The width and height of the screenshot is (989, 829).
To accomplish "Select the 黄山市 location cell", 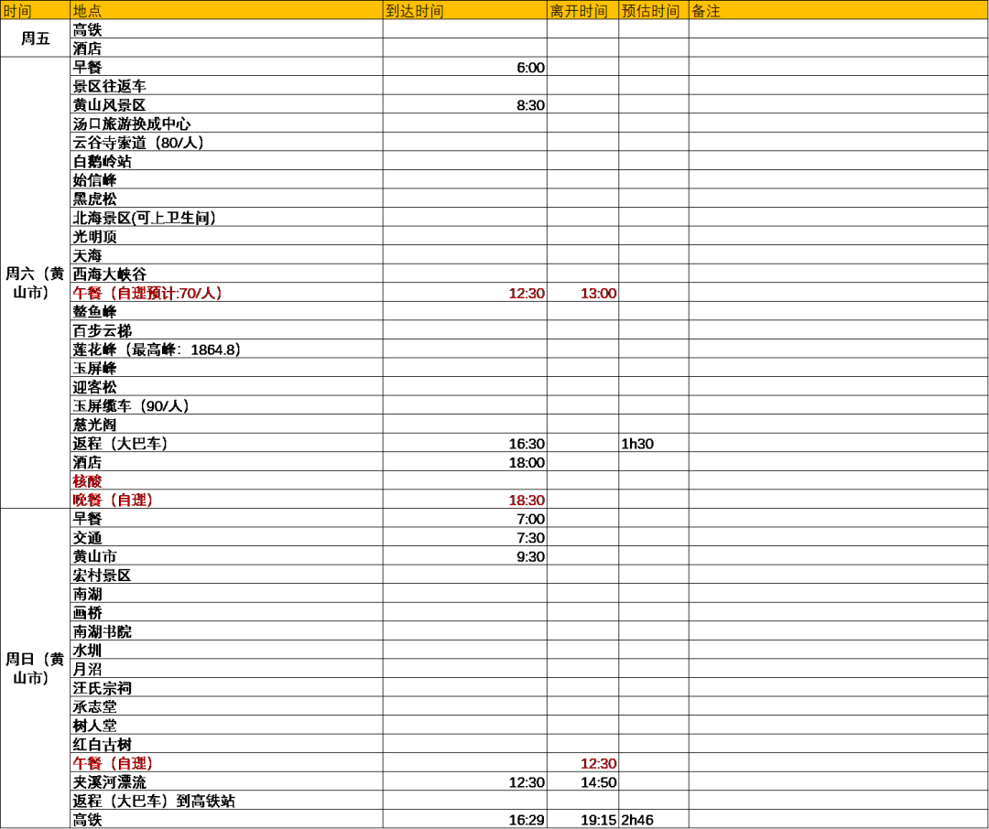I will [226, 556].
